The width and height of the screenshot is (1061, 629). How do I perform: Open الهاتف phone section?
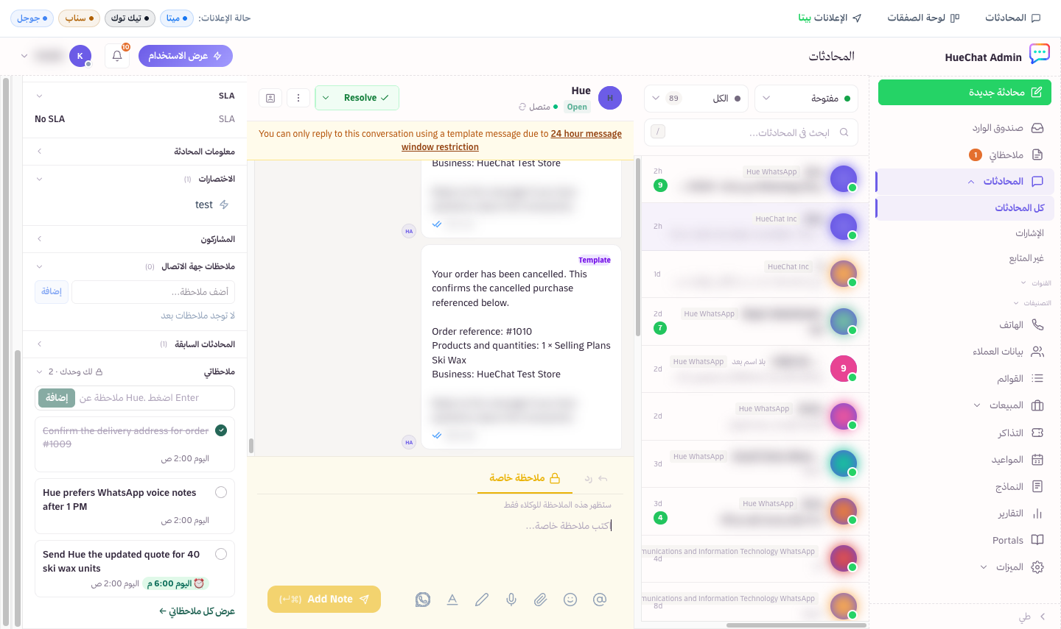click(x=964, y=324)
